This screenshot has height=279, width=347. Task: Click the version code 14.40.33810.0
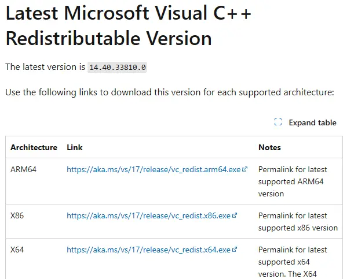coord(117,67)
